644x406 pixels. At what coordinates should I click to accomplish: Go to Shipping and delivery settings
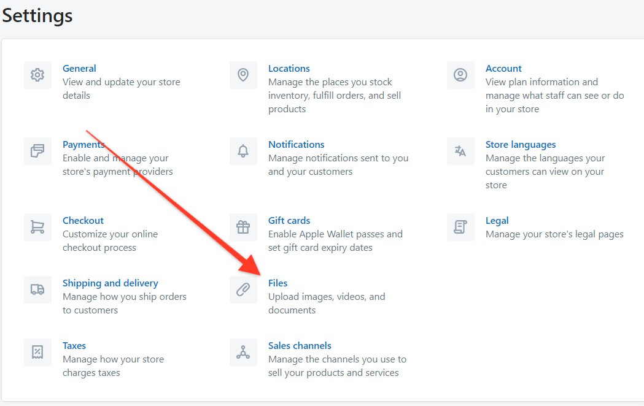click(x=110, y=283)
